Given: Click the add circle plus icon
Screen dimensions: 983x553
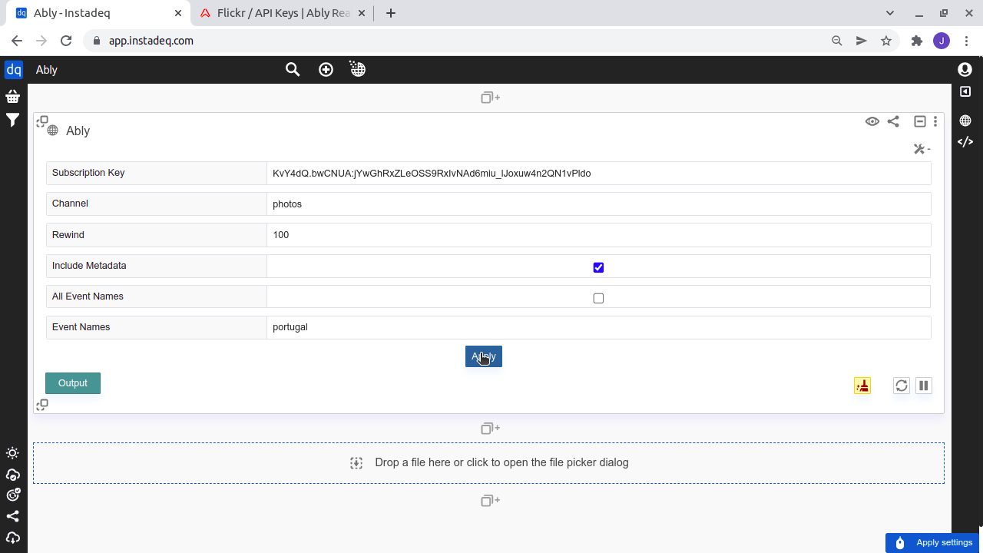Looking at the screenshot, I should [x=326, y=70].
